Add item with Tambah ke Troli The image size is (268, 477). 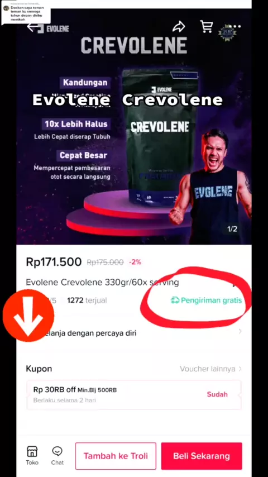click(x=116, y=456)
